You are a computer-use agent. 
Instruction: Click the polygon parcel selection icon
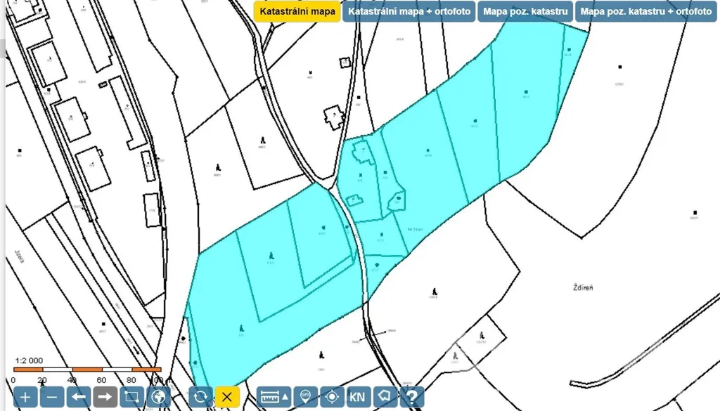385,397
